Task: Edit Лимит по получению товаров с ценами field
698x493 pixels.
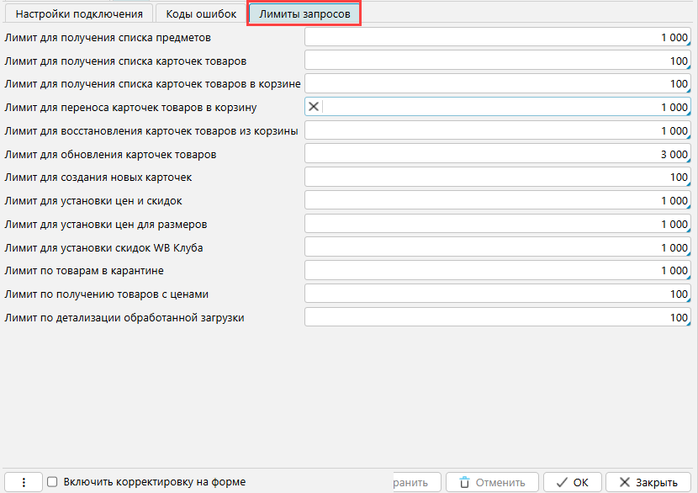Action: [x=498, y=294]
